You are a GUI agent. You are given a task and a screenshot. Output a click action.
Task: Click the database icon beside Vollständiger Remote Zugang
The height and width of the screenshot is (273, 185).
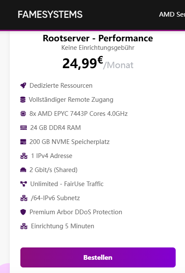(23, 100)
